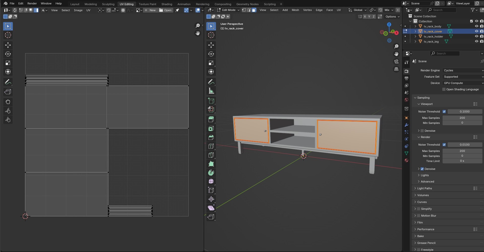Select the Poly Build tool
Screen dimensions: 484x252
tap(211, 164)
